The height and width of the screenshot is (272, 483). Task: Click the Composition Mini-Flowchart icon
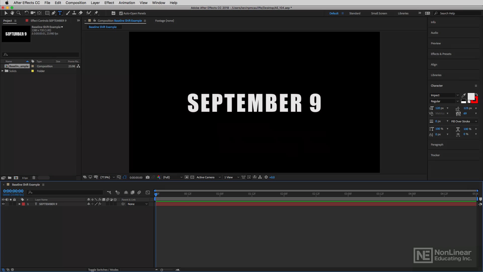pos(109,192)
